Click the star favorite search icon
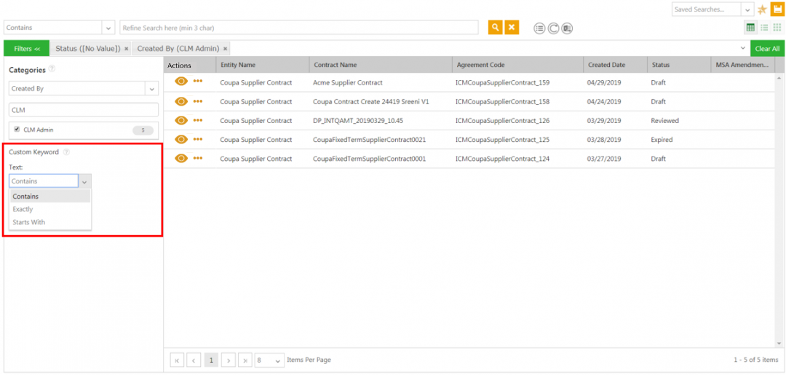This screenshot has height=375, width=786. click(x=762, y=9)
